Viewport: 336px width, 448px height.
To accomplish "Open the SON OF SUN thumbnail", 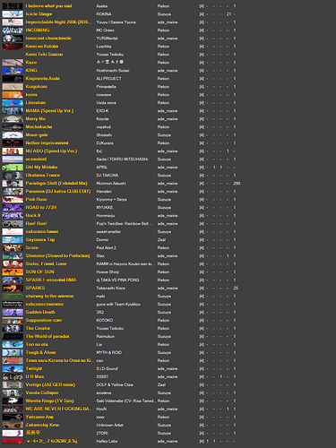I will [13, 272].
